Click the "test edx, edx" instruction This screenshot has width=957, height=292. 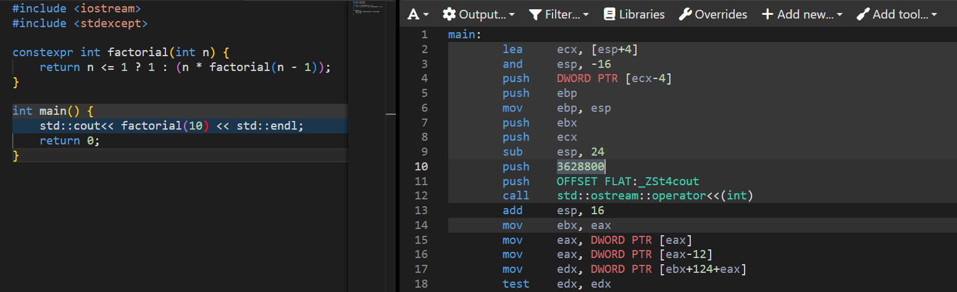556,284
